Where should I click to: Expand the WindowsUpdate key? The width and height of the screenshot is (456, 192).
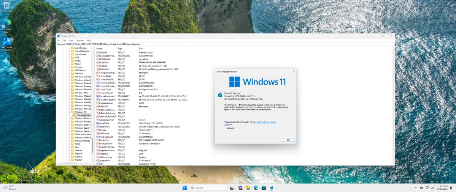pos(69,141)
